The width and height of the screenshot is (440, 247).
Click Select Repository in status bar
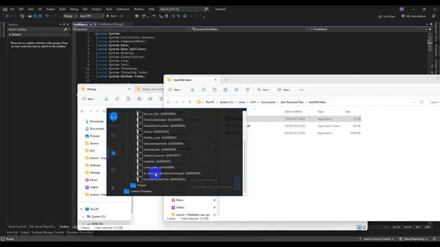pos(413,239)
